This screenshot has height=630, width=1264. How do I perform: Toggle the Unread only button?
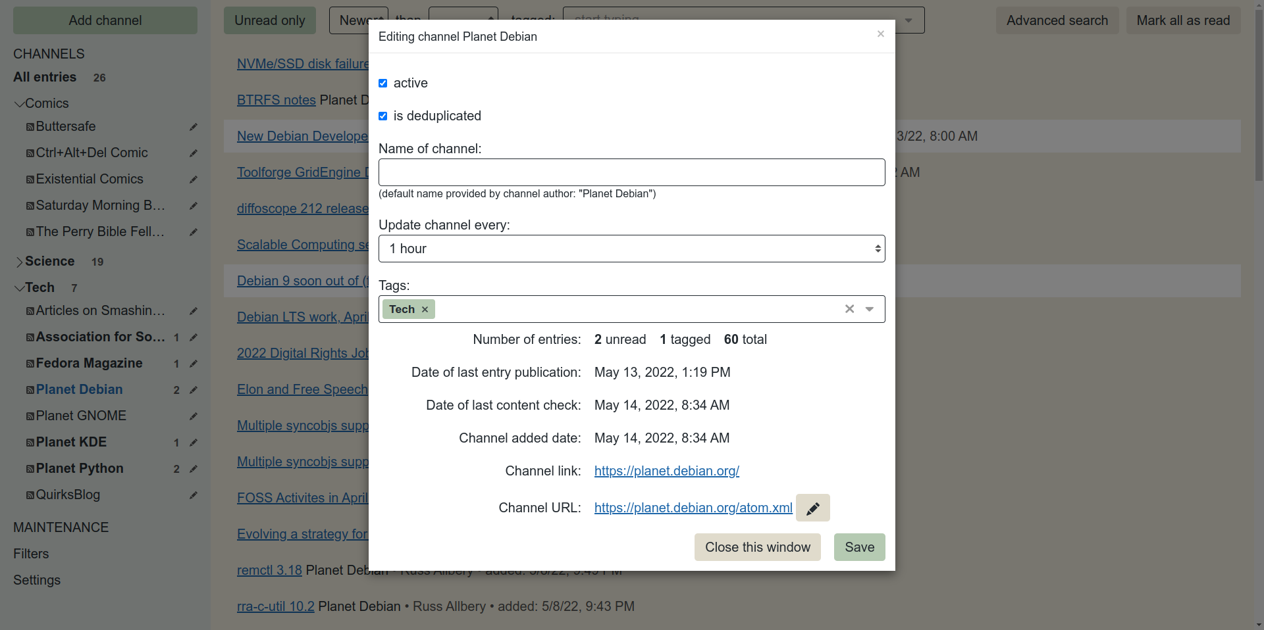[x=270, y=20]
